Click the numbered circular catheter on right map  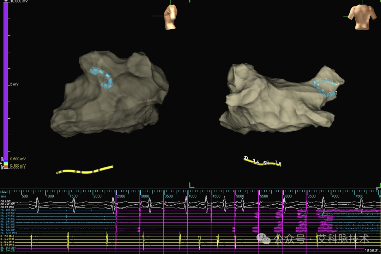(x=325, y=87)
